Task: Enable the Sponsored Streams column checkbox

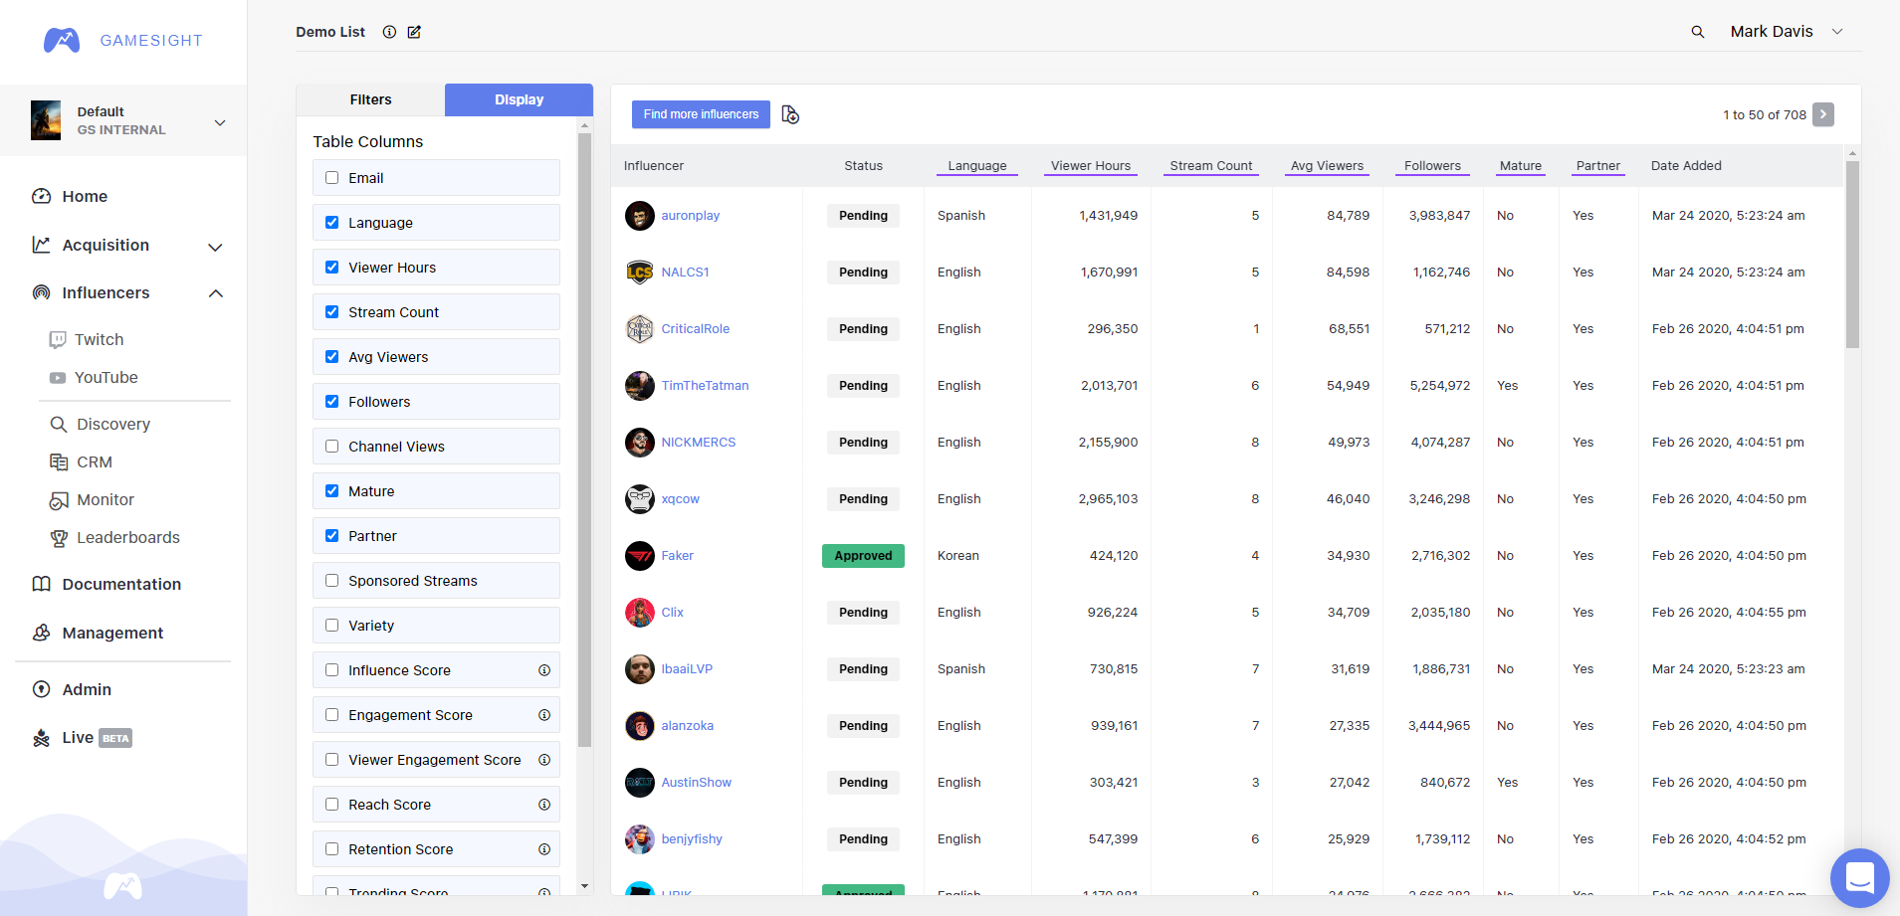Action: [x=332, y=581]
